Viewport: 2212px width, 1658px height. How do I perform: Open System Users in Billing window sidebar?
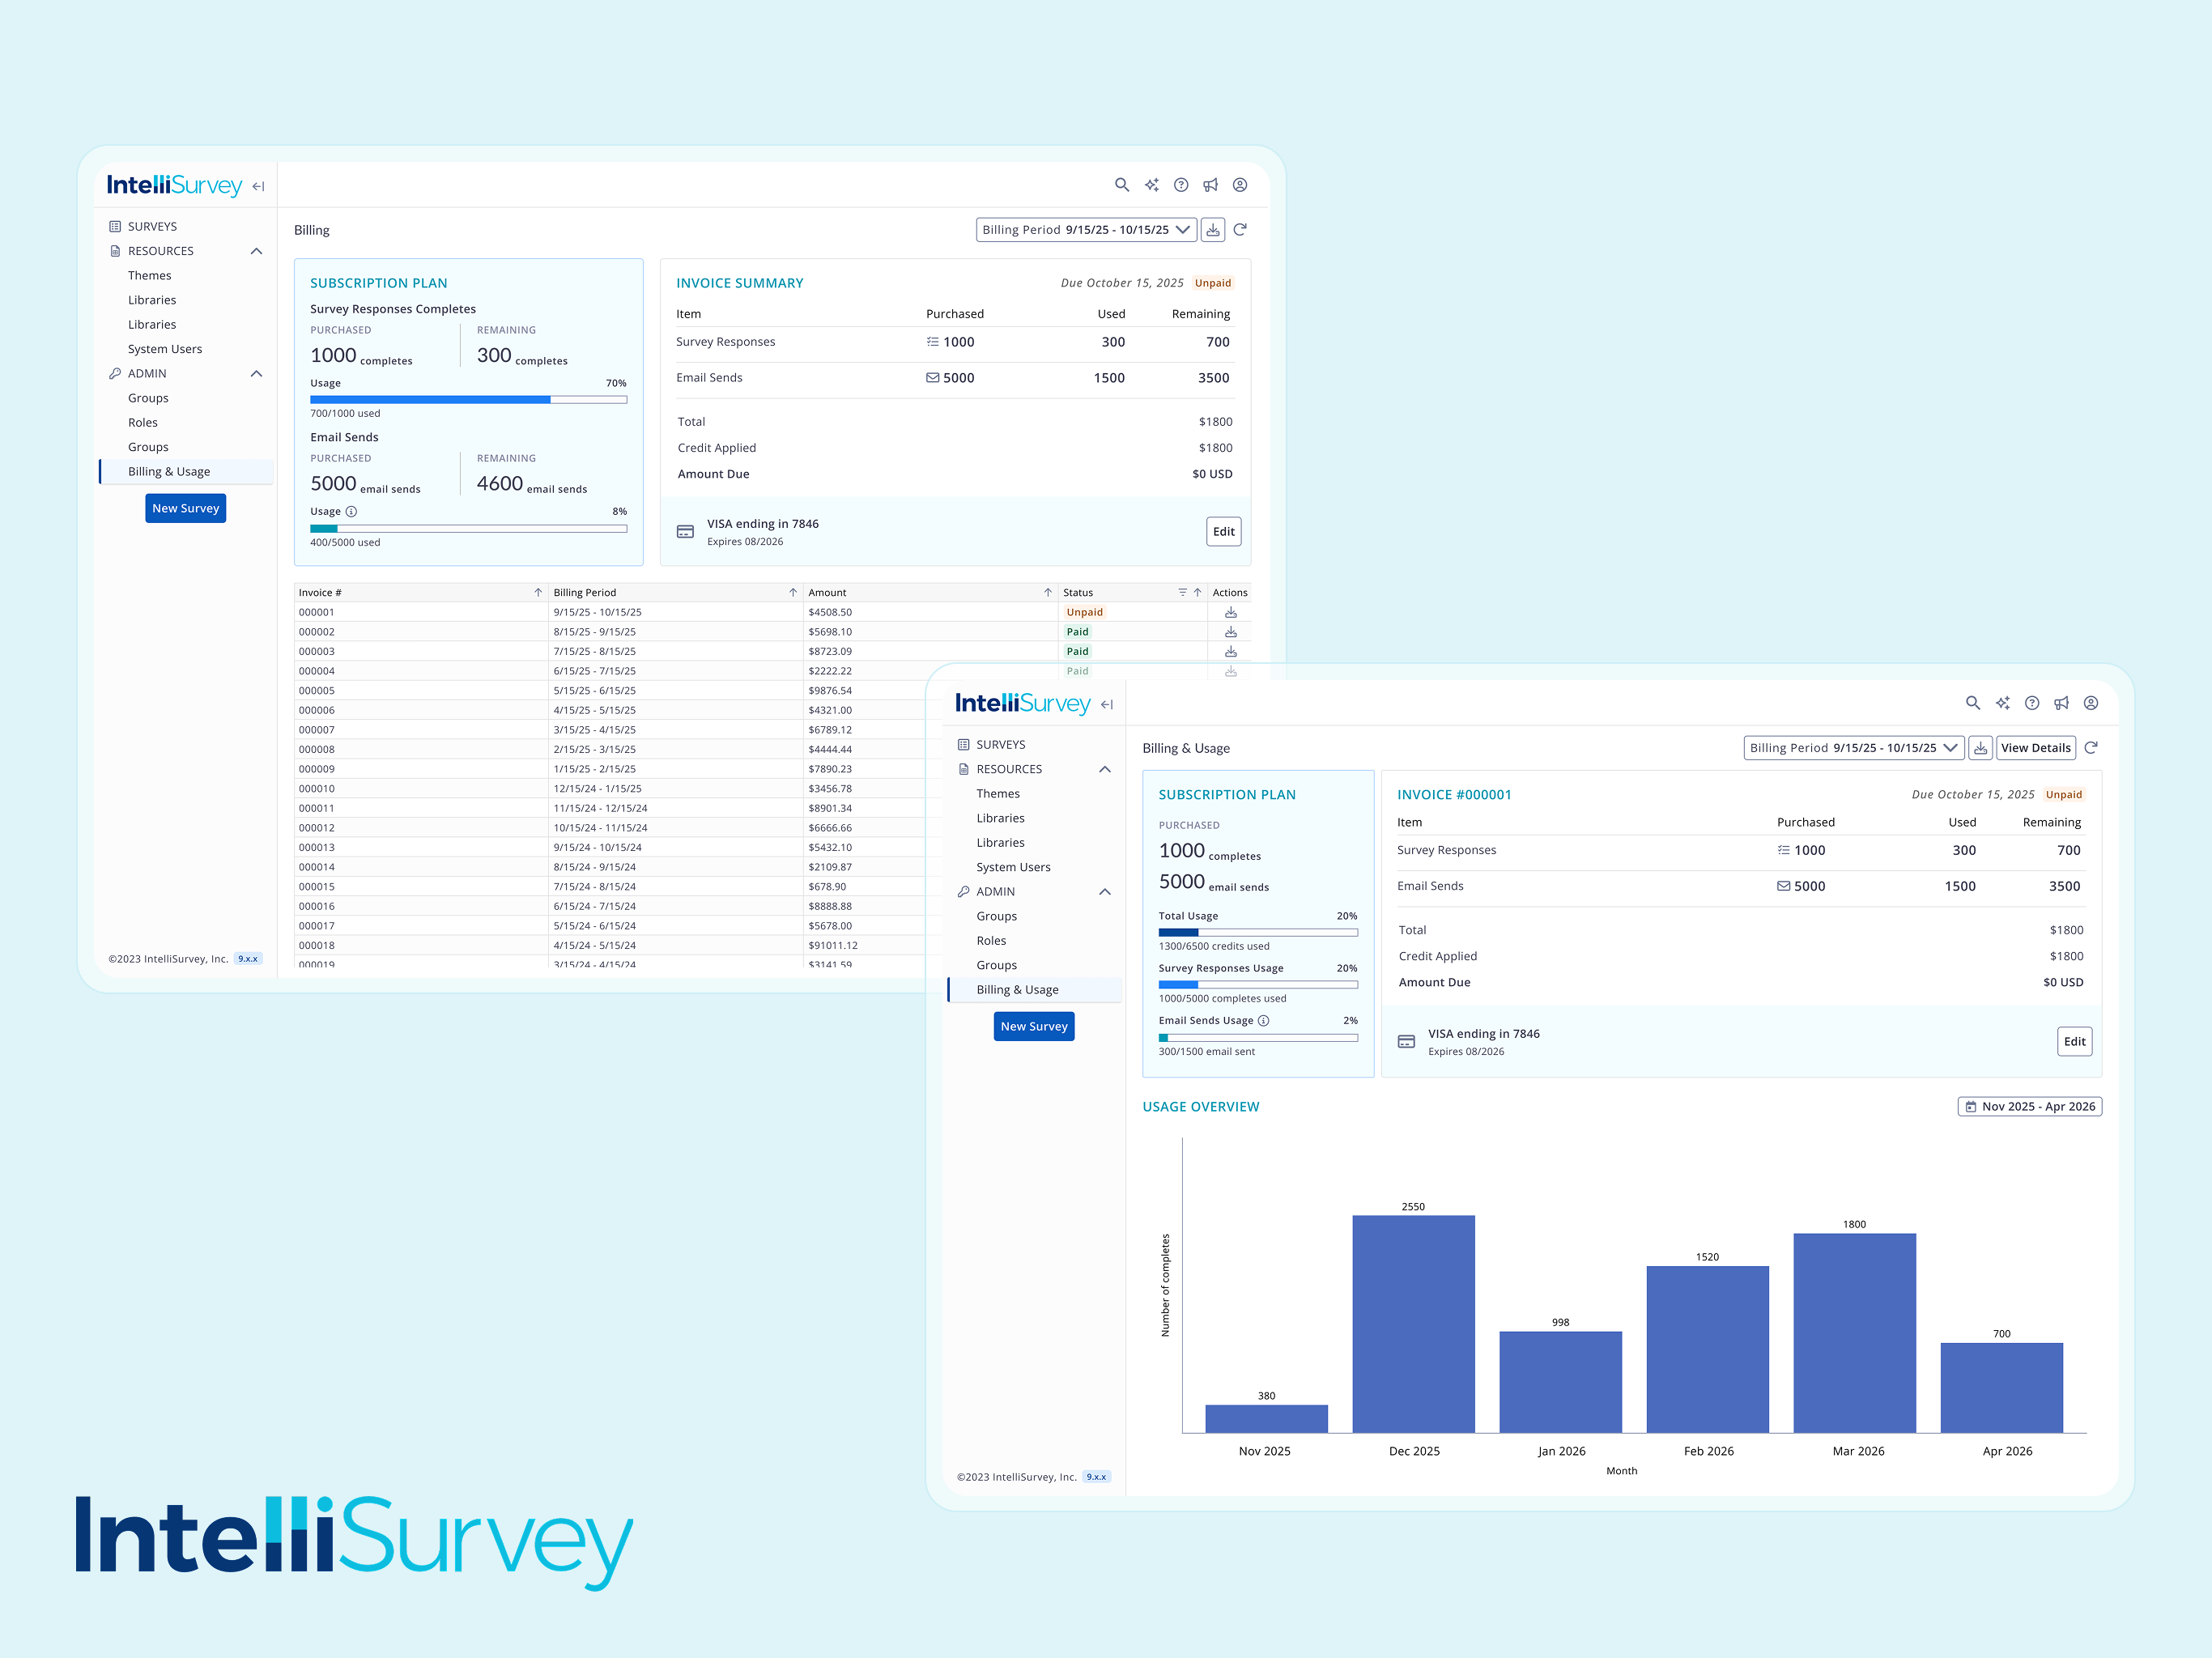(165, 349)
